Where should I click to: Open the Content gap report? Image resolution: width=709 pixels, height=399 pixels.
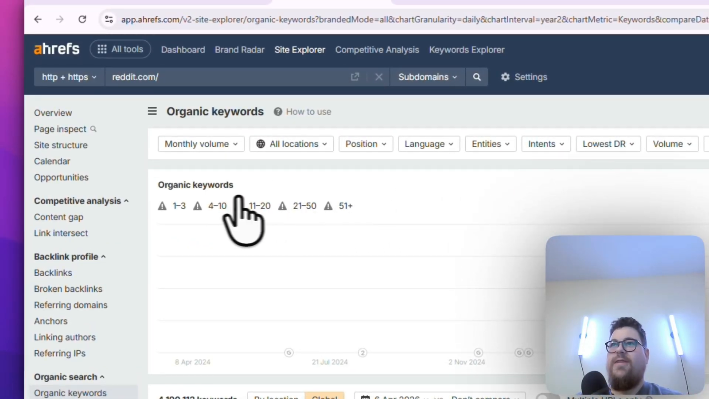coord(58,217)
